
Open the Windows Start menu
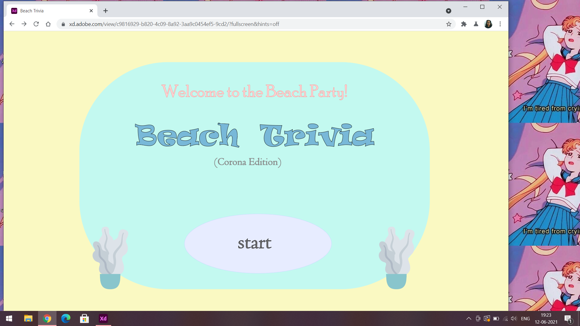[x=9, y=318]
